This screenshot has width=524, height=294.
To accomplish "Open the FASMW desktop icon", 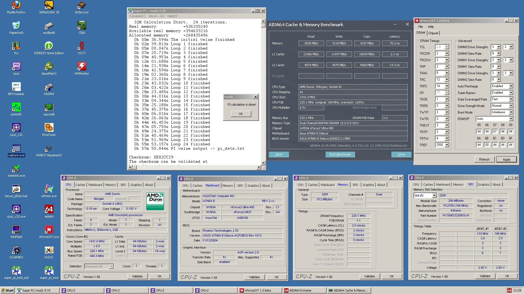I will (x=49, y=89).
